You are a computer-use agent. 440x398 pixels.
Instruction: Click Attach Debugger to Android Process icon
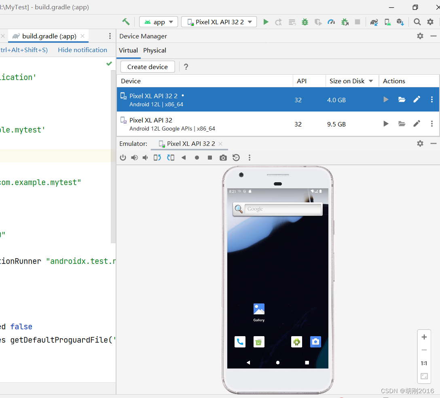tap(345, 22)
